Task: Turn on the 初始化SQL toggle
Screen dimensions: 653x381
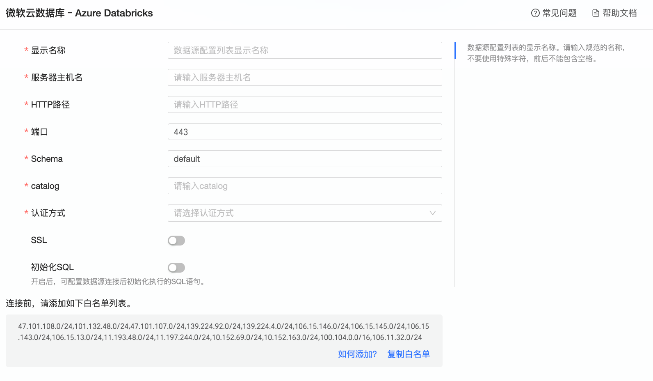Action: point(176,268)
